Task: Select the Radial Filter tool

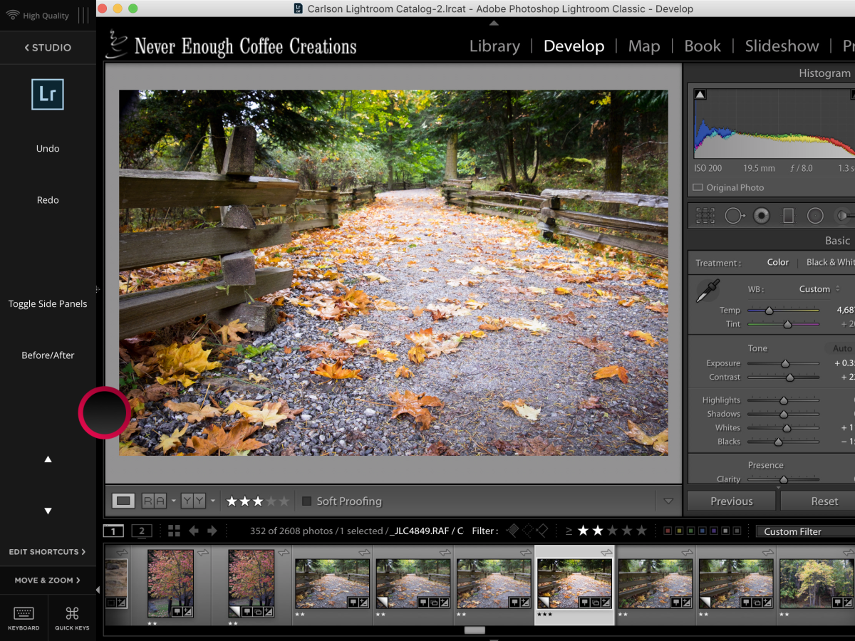Action: 815,216
